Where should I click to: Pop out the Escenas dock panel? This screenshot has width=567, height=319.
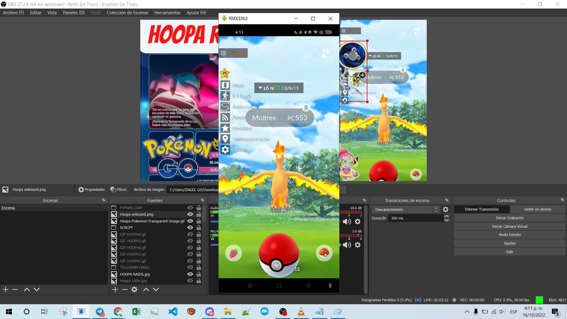[103, 200]
